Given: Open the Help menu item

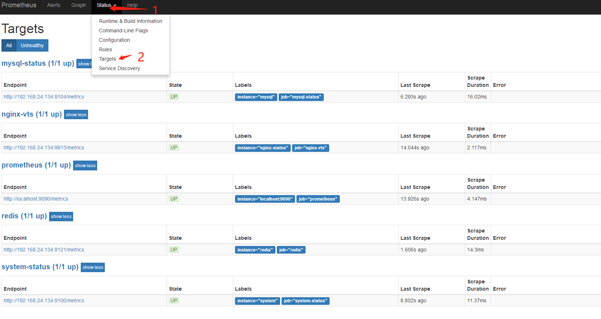Looking at the screenshot, I should click(x=132, y=5).
